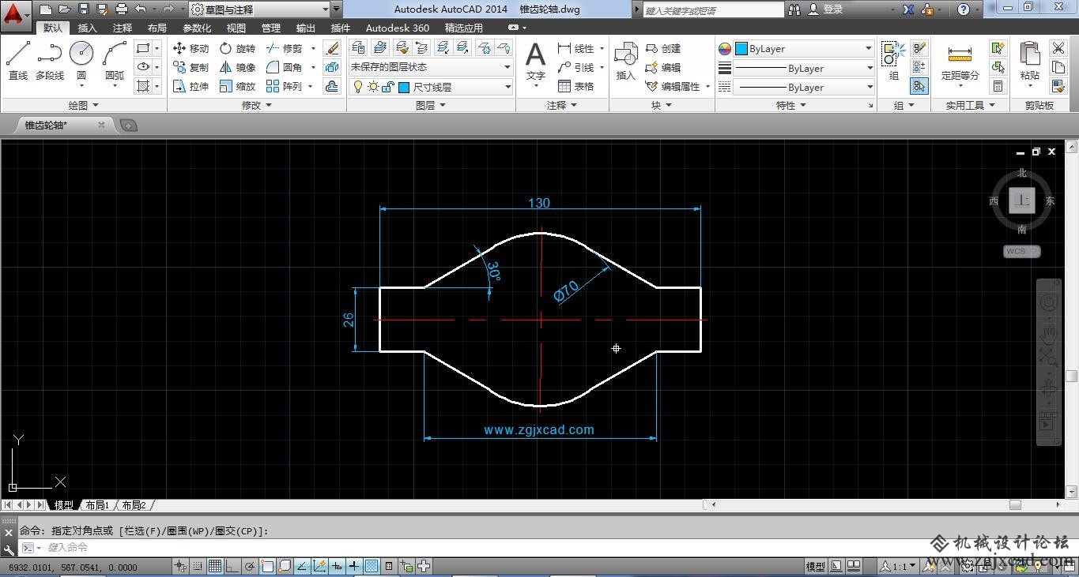Click the 拉伸 (Stretch) tool
This screenshot has height=577, width=1079.
[191, 86]
